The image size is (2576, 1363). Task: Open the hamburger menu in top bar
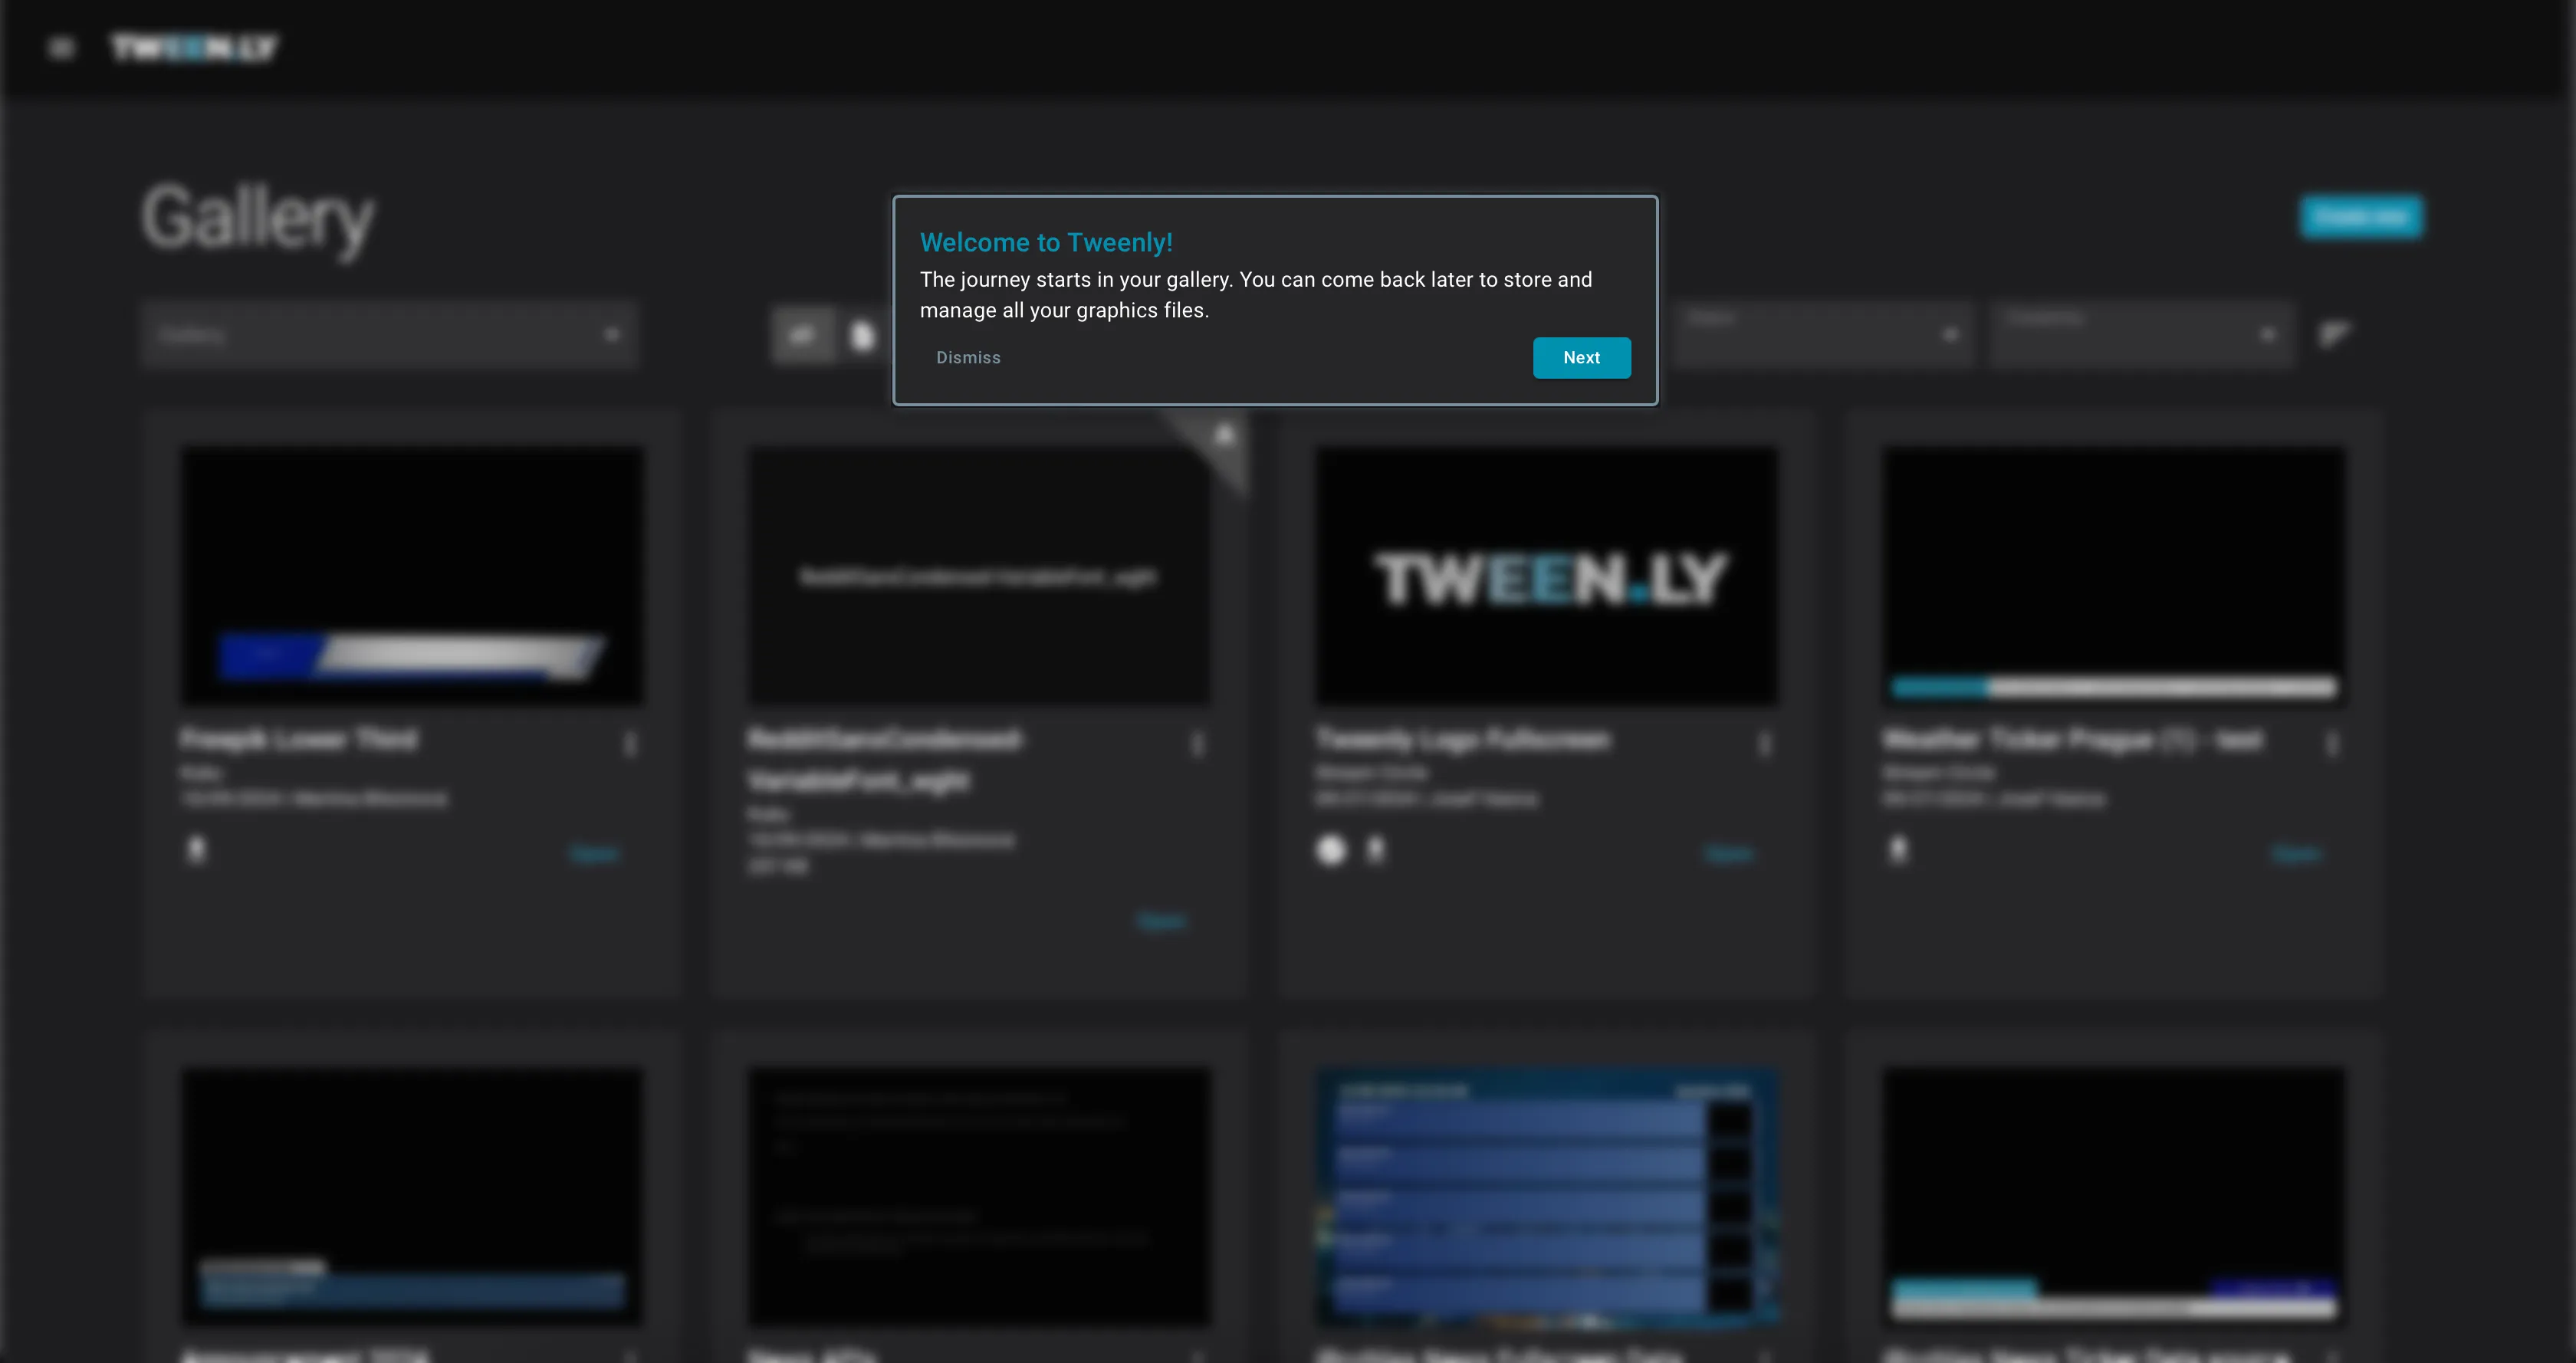click(61, 48)
